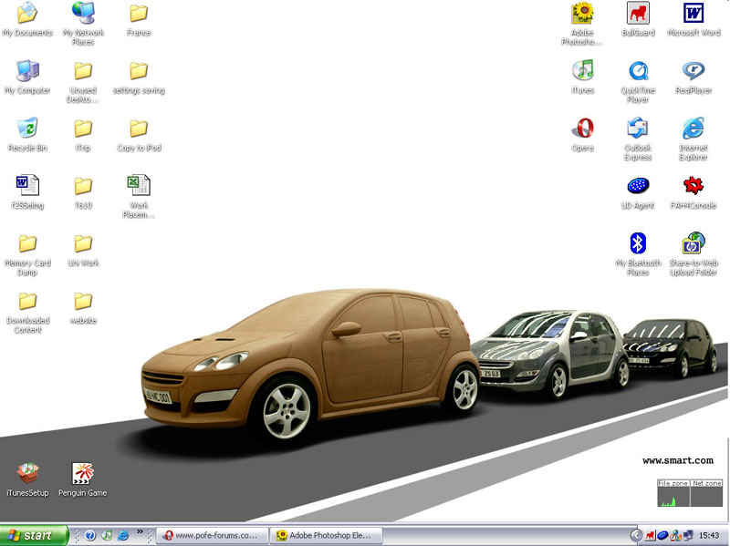The image size is (730, 546).
Task: Click the Opera browser desktop icon
Action: pyautogui.click(x=582, y=129)
